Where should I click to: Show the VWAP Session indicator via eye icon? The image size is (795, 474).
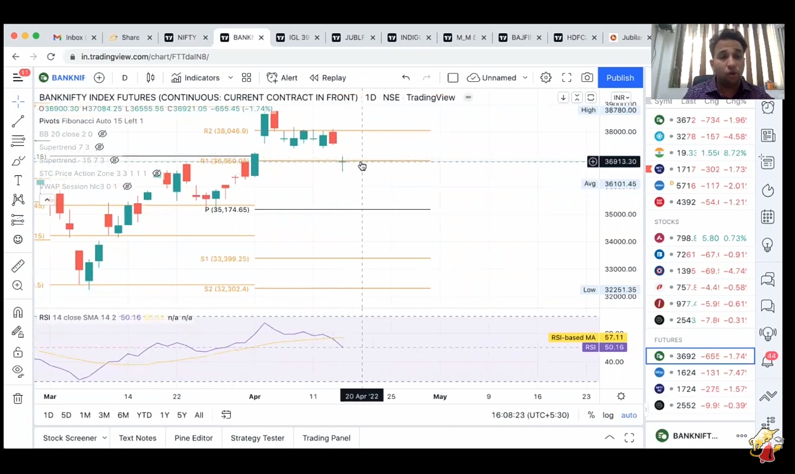[x=127, y=187]
